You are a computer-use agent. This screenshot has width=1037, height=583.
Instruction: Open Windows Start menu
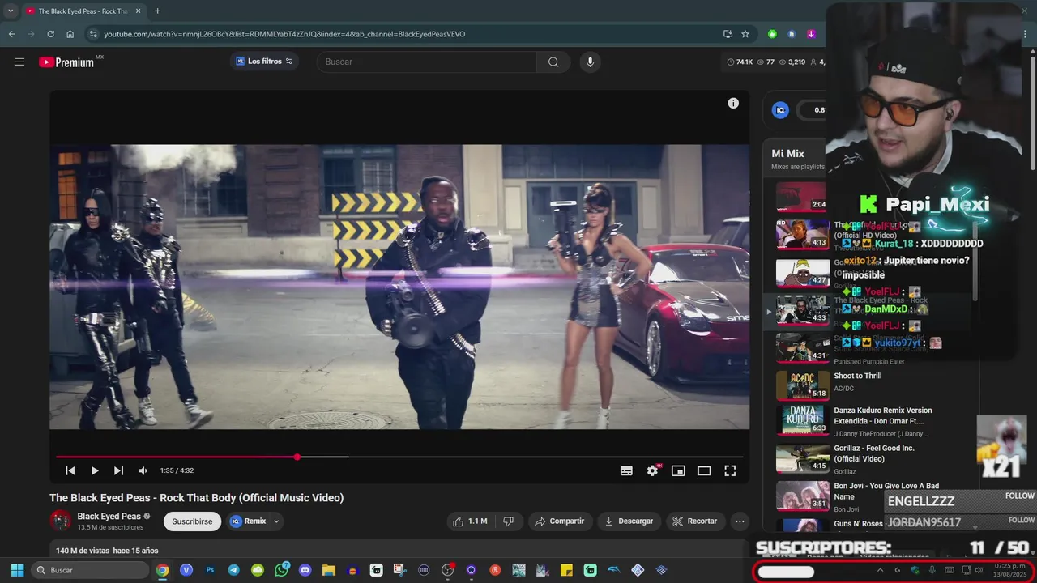click(17, 570)
